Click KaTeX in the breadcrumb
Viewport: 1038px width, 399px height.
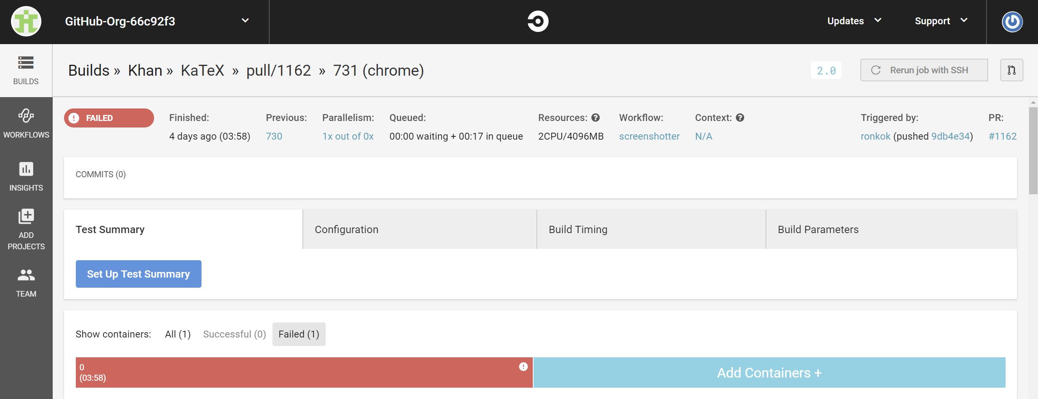click(x=202, y=70)
